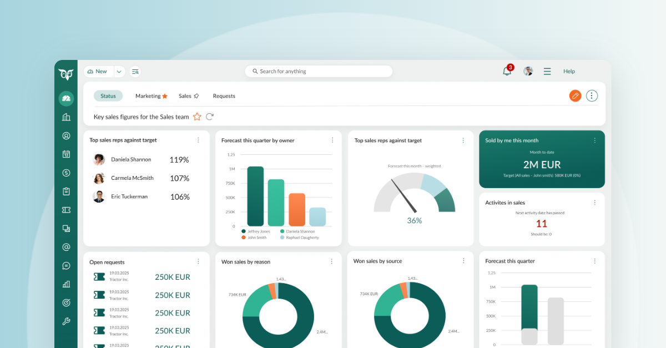Open the Contacts icon in the sidebar
666x348 pixels.
click(x=66, y=135)
